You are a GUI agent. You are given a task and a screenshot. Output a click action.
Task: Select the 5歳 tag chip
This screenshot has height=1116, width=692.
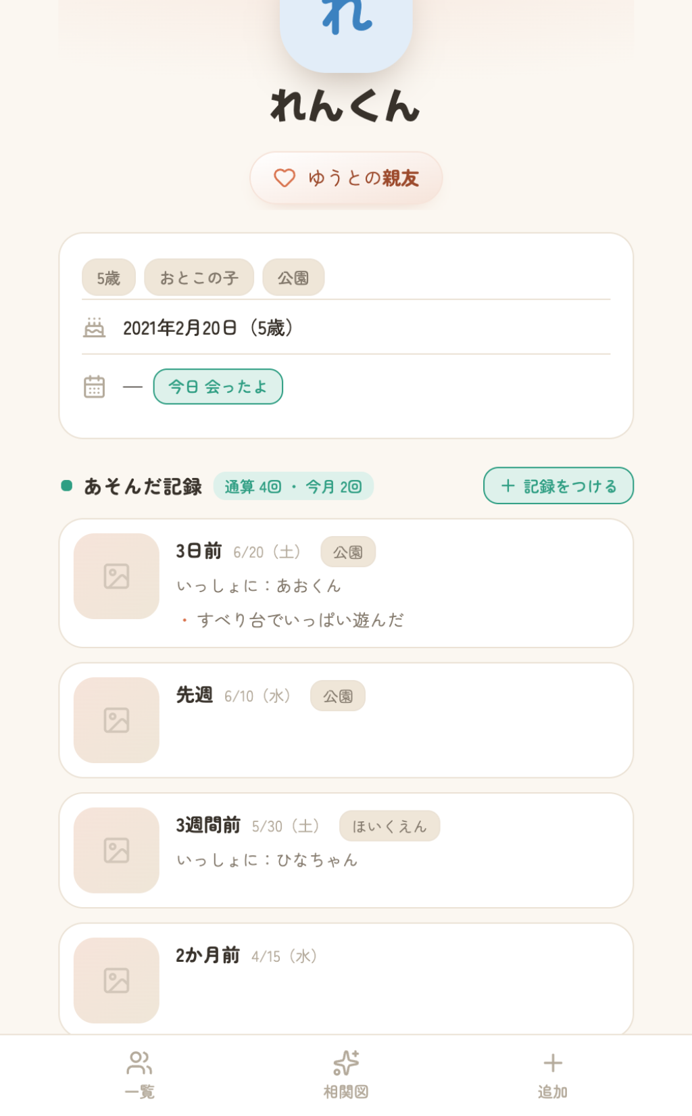pos(109,278)
